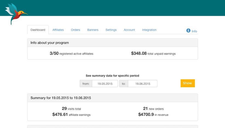Click the Summary period panel header
This screenshot has height=128, width=225.
click(x=61, y=98)
